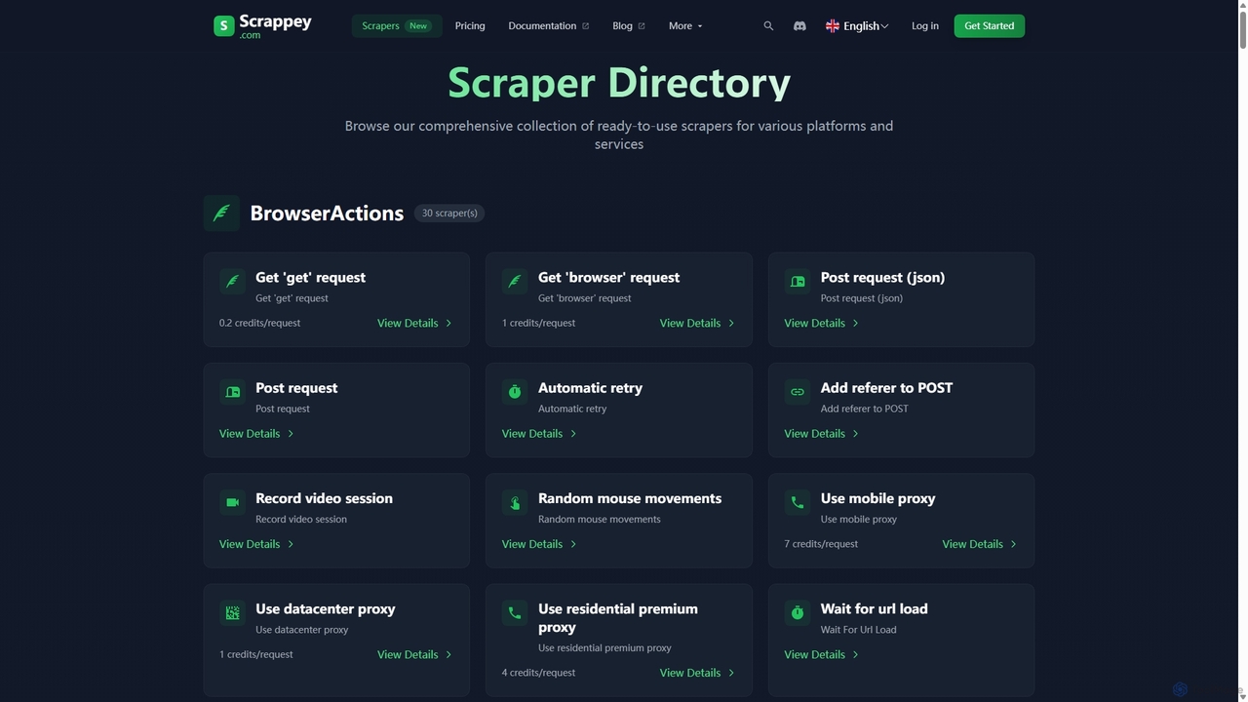View Details for Use residential premium proxy
The width and height of the screenshot is (1248, 702).
click(x=697, y=673)
